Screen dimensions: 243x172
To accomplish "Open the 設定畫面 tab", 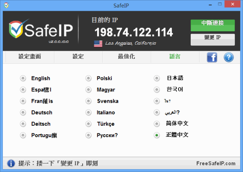I will 30,56.
